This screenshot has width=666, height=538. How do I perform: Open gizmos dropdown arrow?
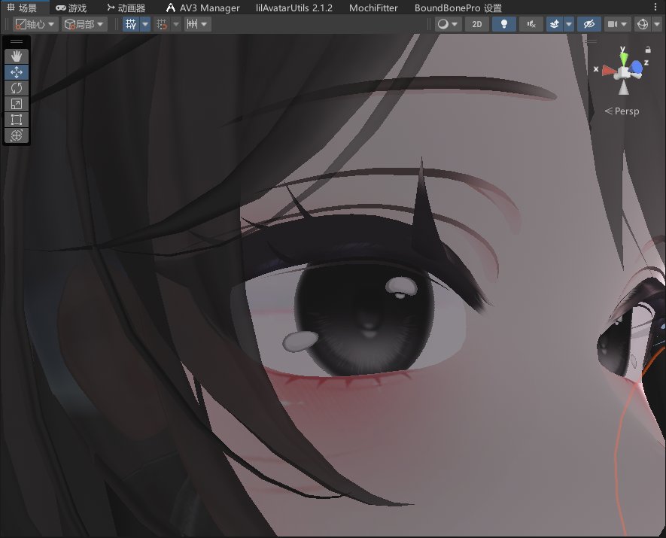point(657,24)
